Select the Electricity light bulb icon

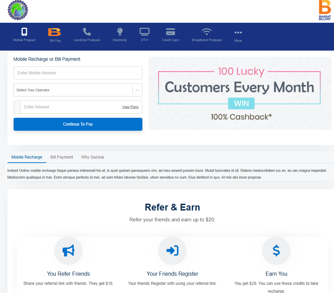tap(120, 32)
